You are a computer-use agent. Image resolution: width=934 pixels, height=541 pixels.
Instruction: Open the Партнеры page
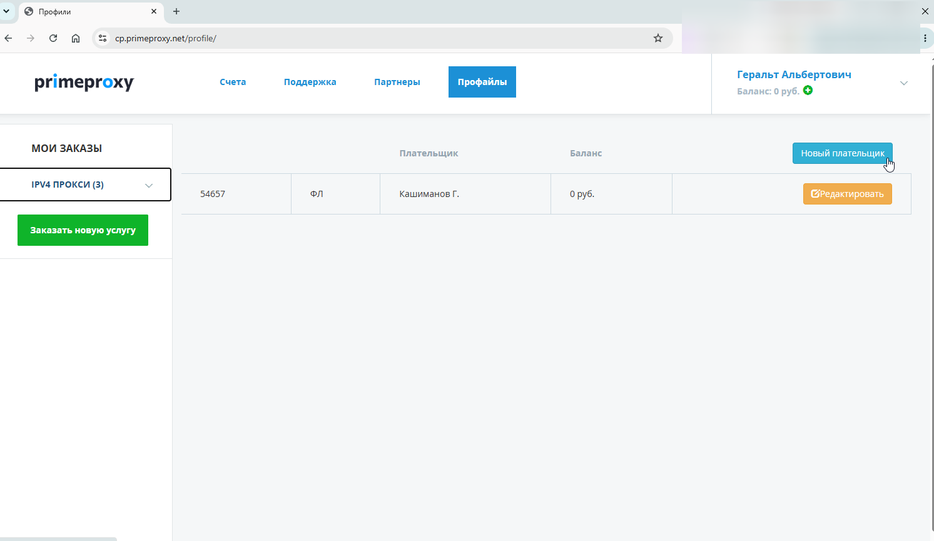[397, 82]
